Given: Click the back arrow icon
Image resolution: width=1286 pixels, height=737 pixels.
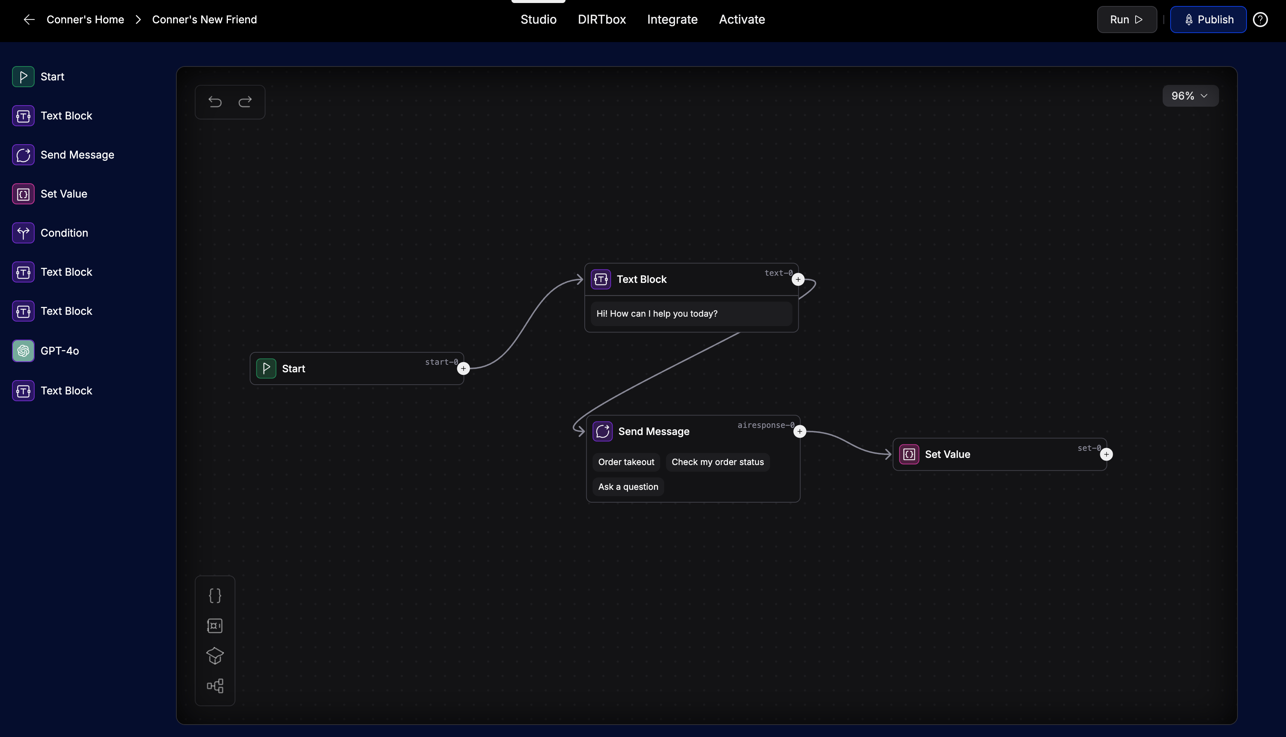Looking at the screenshot, I should (29, 20).
